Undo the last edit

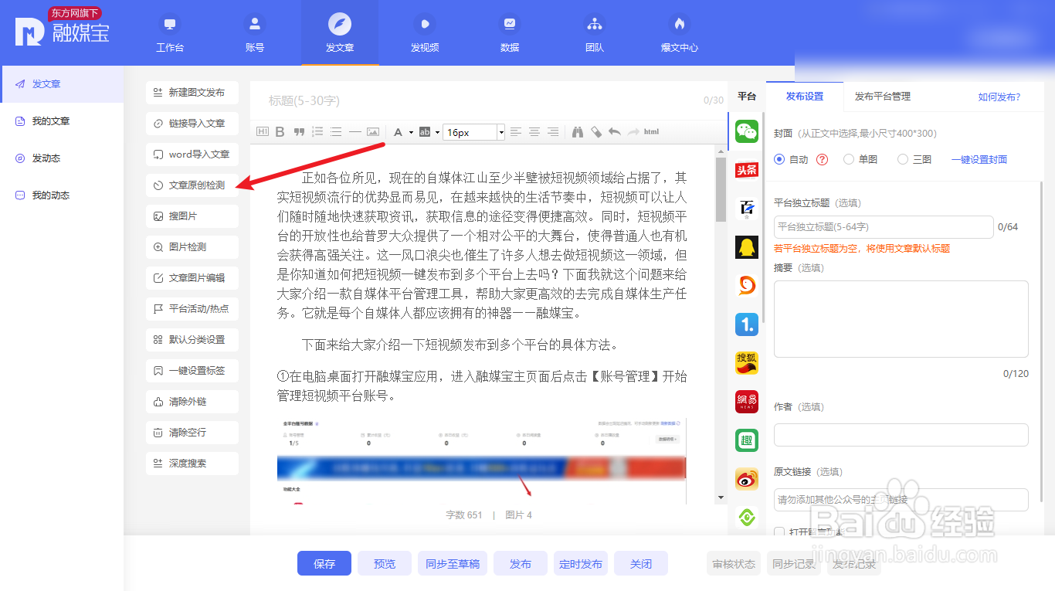click(x=614, y=132)
